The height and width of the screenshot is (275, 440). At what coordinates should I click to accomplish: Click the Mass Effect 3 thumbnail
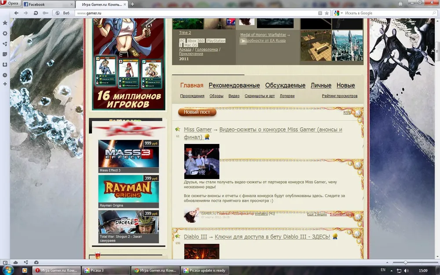128,154
